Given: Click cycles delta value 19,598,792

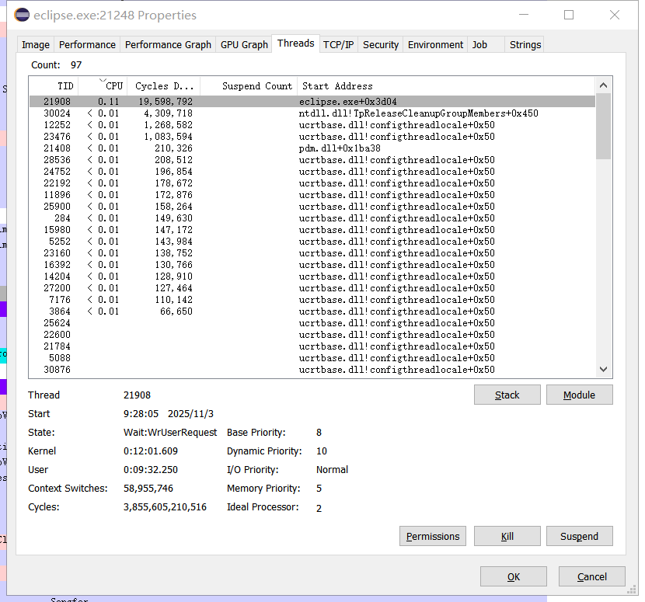Looking at the screenshot, I should point(166,102).
